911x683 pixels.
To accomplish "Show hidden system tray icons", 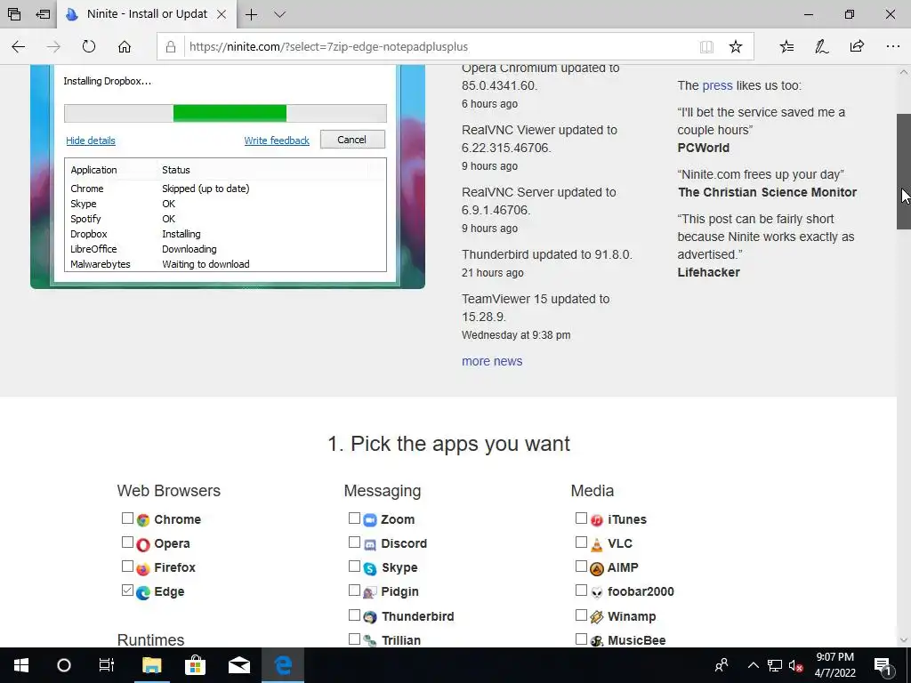I will tap(753, 665).
